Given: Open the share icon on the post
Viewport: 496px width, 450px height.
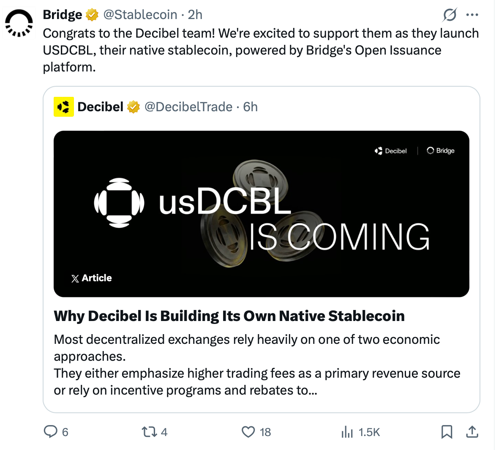Looking at the screenshot, I should [472, 432].
